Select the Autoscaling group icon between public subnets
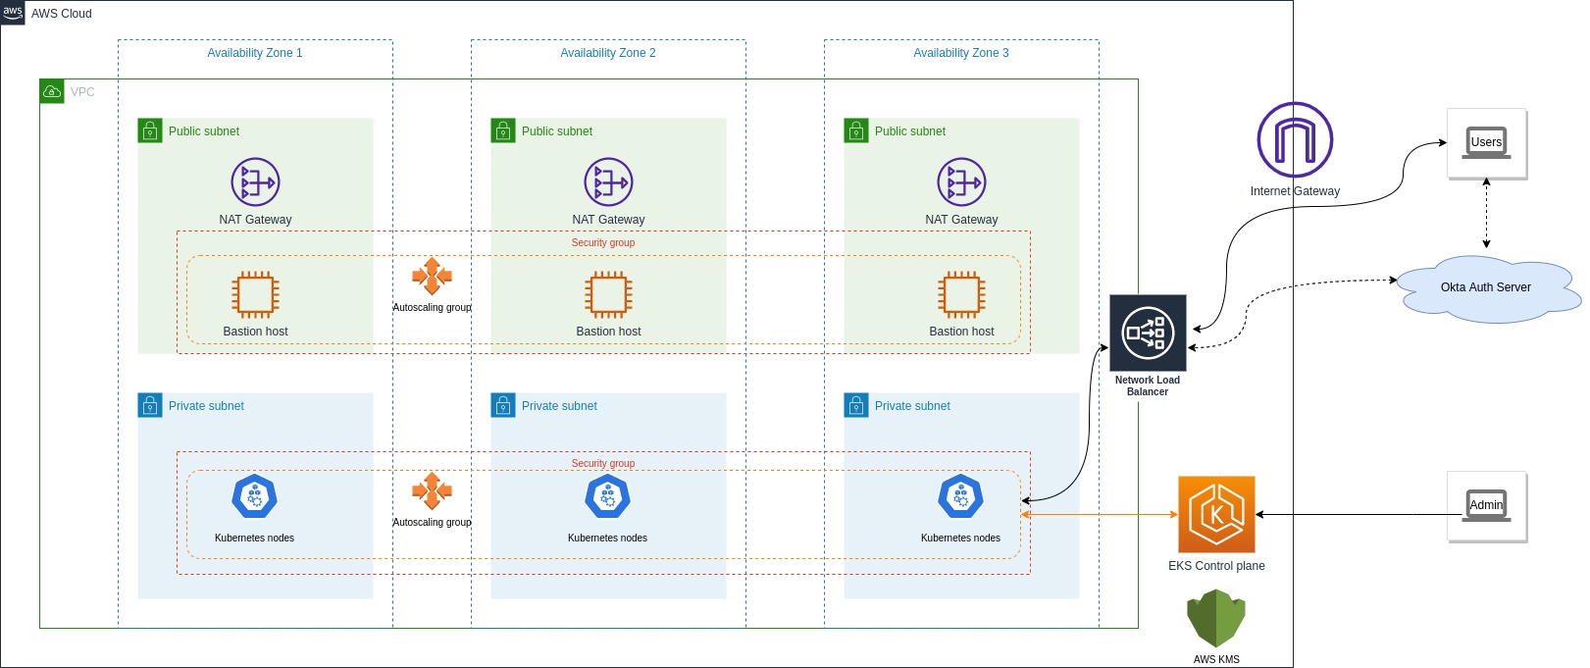Image resolution: width=1590 pixels, height=668 pixels. point(432,277)
